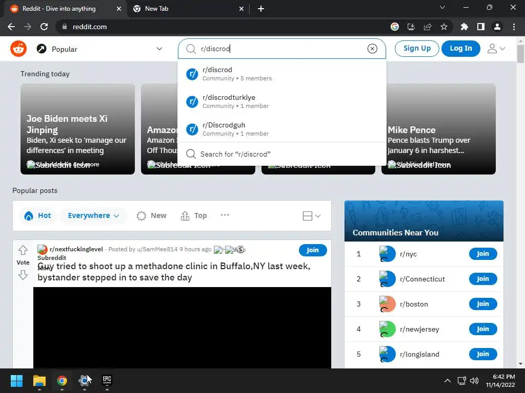
Task: Go back in browser history
Action: [11, 27]
